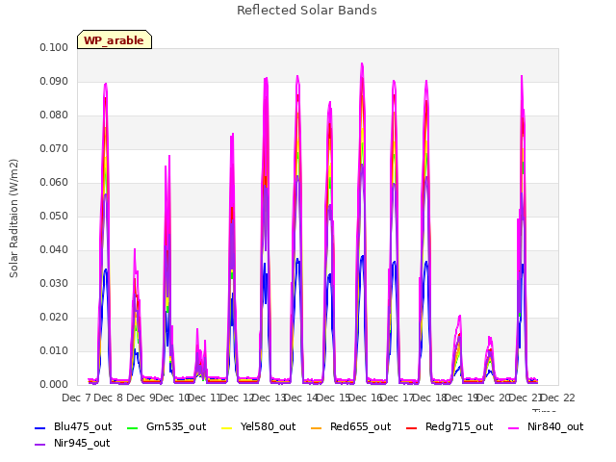
Task: Click the 0.080 y-axis tick label
Action: pos(54,115)
